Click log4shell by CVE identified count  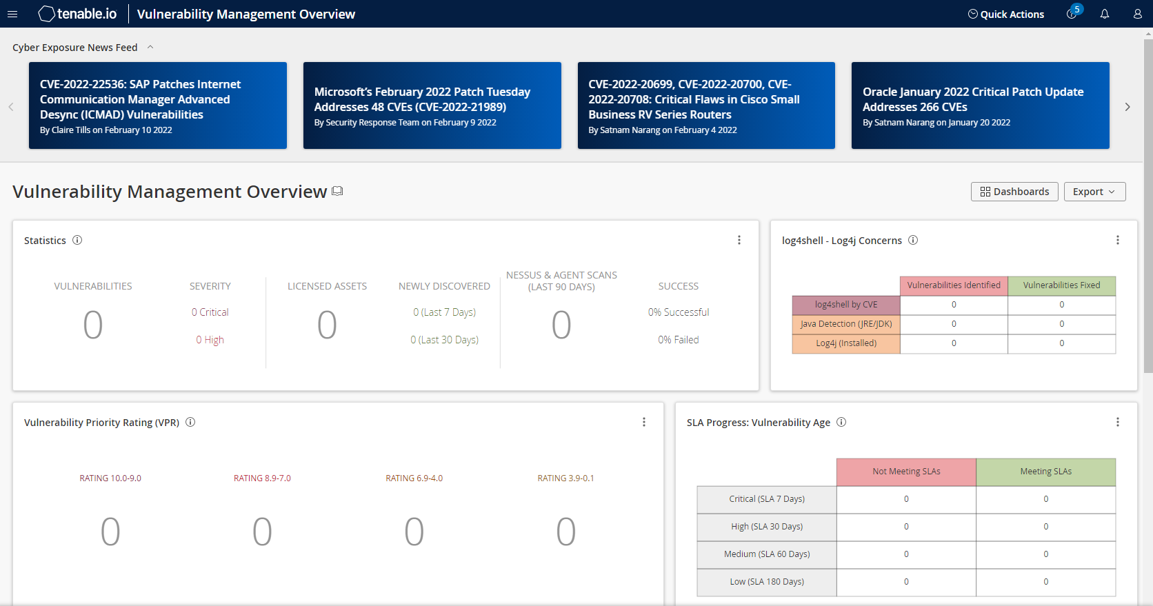[954, 305]
